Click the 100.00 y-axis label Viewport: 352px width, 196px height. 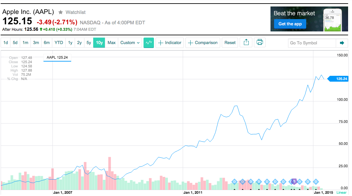[342, 99]
